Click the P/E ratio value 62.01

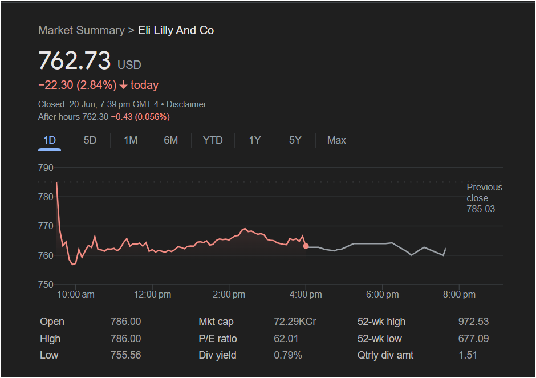click(286, 339)
